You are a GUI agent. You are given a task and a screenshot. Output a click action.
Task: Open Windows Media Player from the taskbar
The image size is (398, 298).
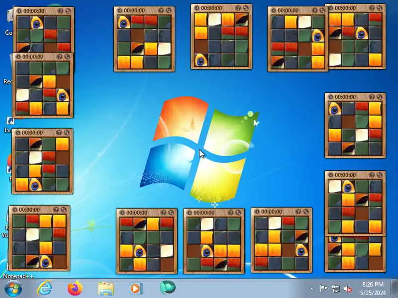(136, 289)
